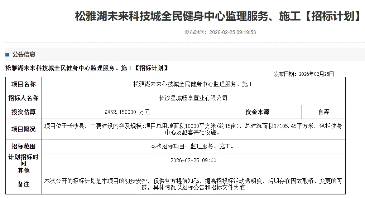Click the value 9852.150000 万元
This screenshot has height=198, width=365.
127,112
